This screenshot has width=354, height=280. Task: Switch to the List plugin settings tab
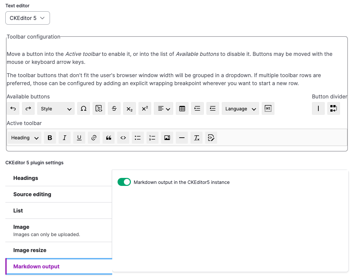point(59,210)
